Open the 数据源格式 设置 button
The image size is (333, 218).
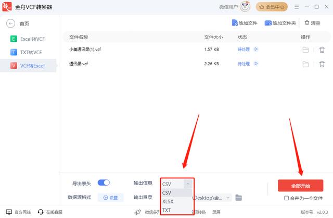tap(110, 198)
